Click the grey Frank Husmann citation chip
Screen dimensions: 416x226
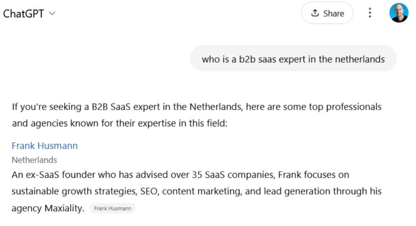(113, 209)
